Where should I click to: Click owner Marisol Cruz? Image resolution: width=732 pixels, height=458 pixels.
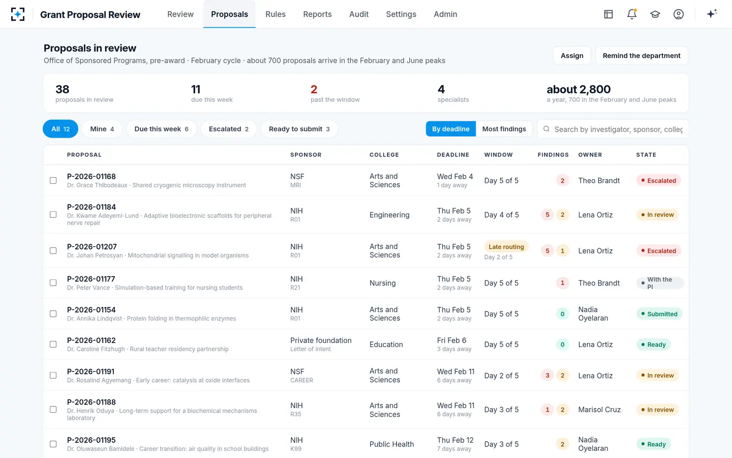click(x=599, y=410)
